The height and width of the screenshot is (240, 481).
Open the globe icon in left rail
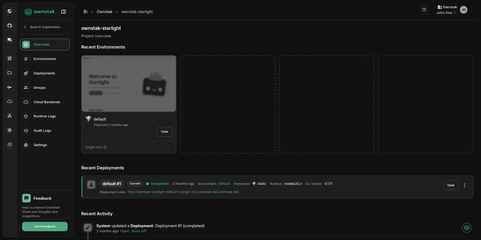click(10, 11)
